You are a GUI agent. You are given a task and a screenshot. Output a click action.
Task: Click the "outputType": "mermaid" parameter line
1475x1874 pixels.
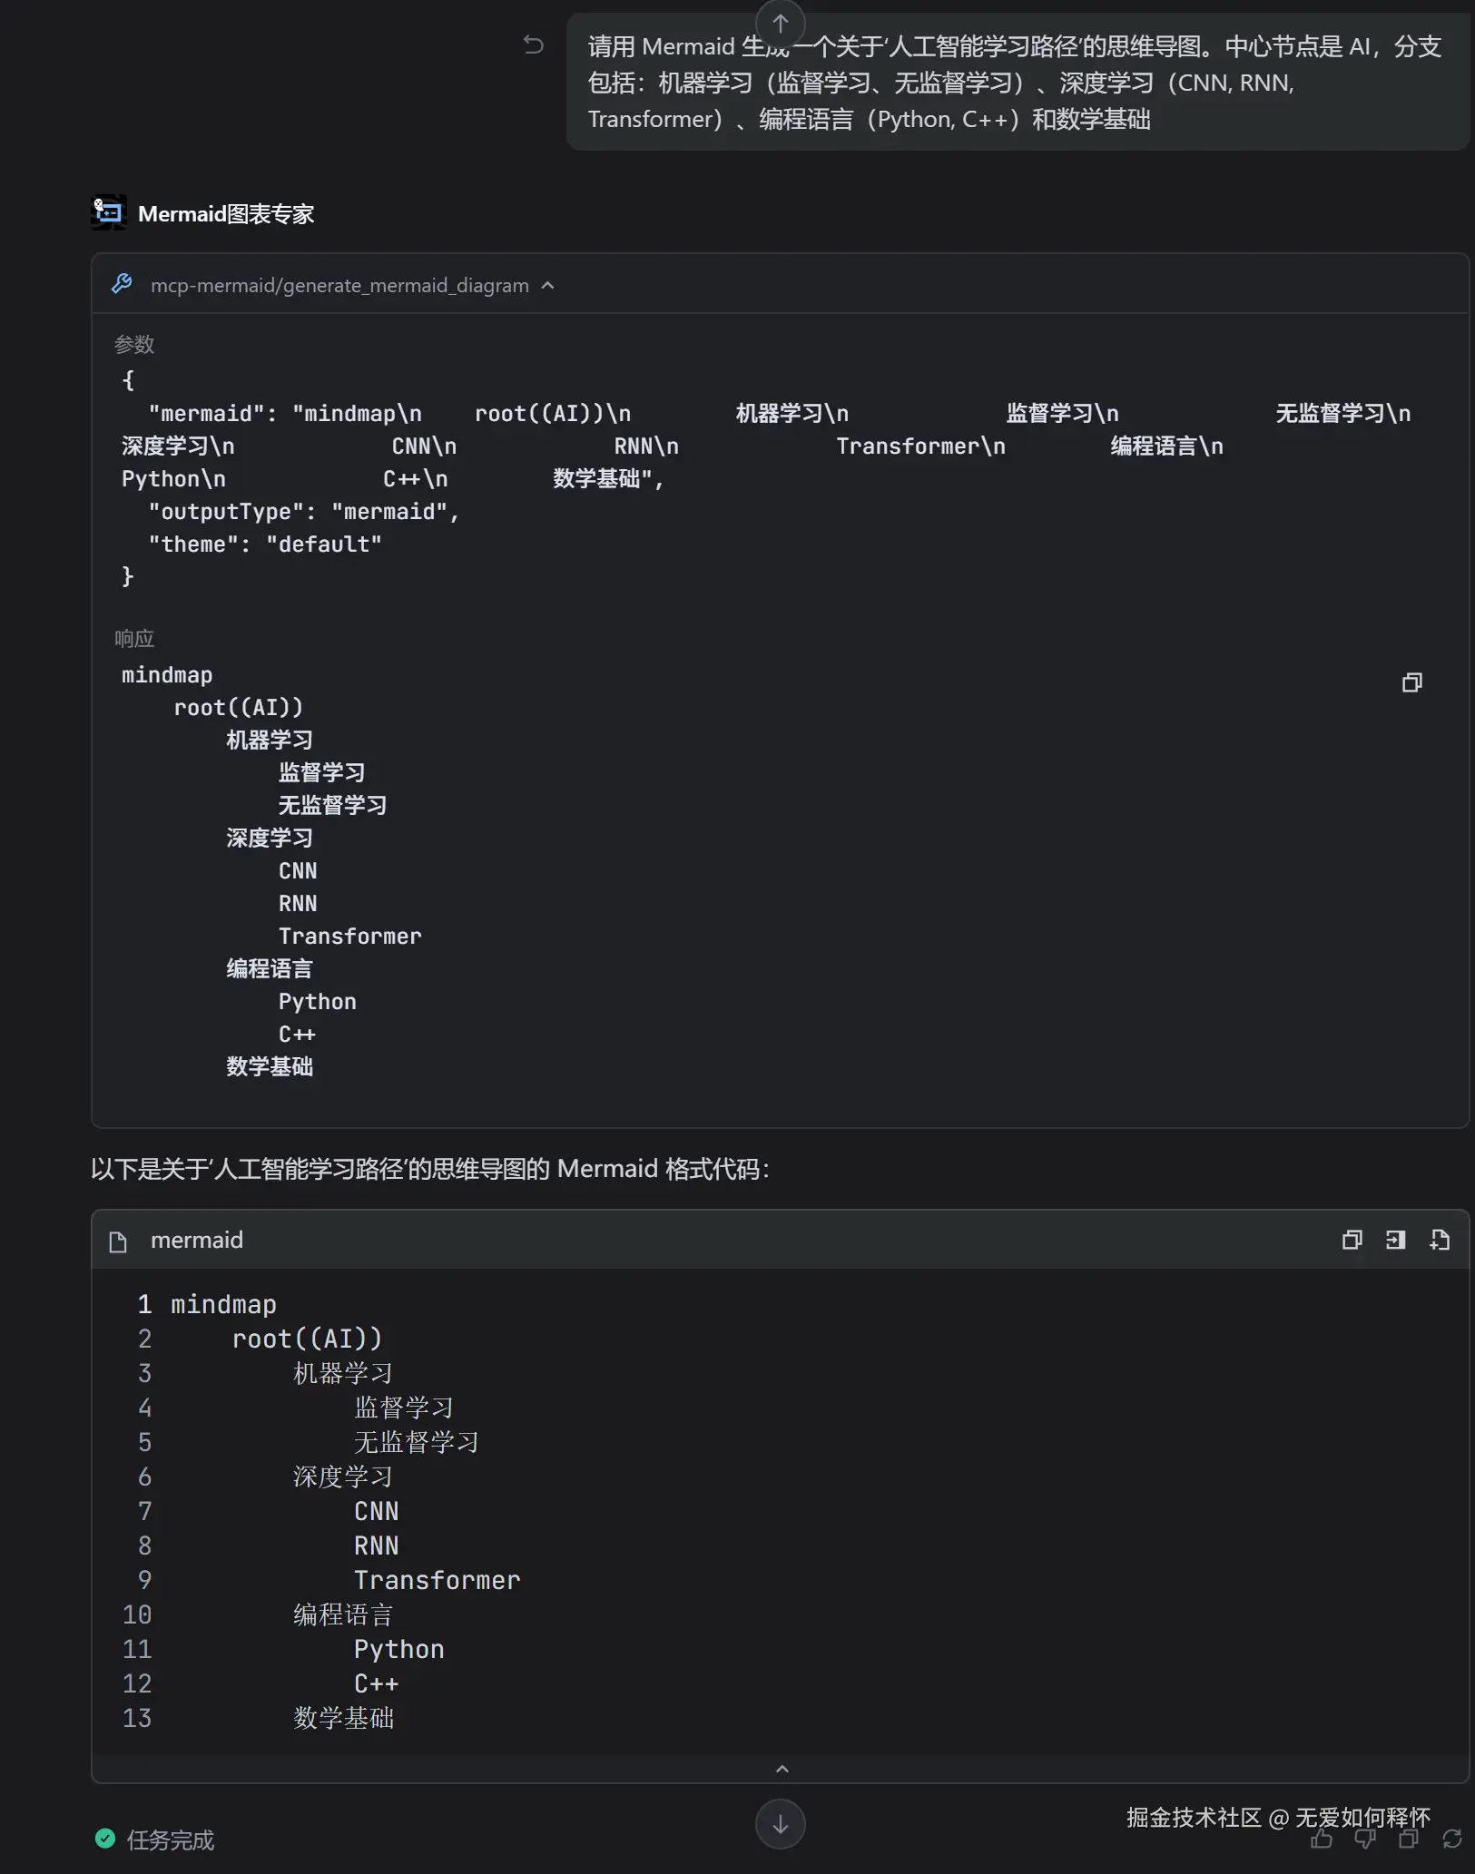pyautogui.click(x=304, y=512)
